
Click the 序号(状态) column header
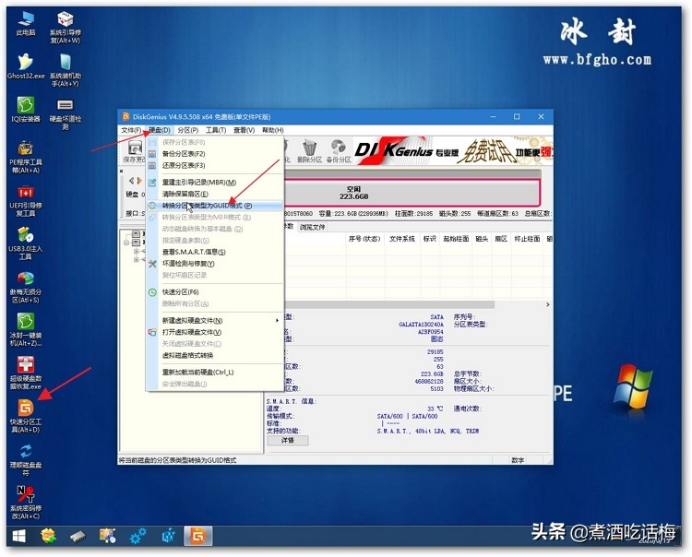tap(364, 239)
